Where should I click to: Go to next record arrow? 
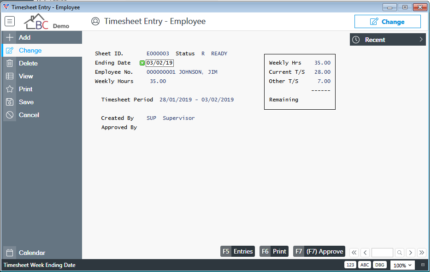411,252
